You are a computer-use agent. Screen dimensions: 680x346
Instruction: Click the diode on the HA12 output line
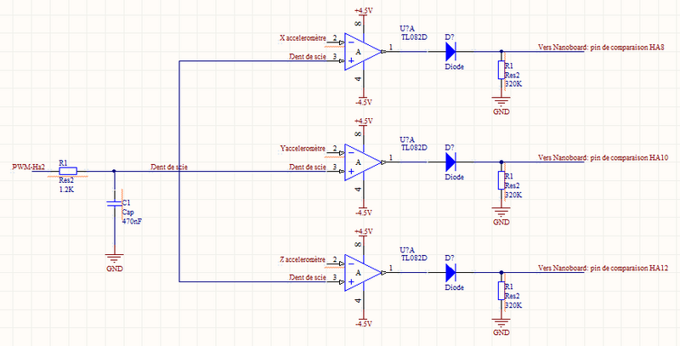[x=451, y=272]
